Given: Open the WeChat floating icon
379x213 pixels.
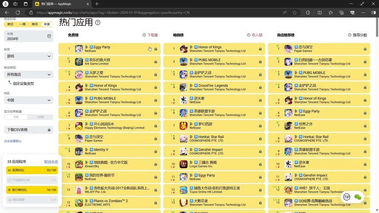Looking at the screenshot, I should [358, 197].
